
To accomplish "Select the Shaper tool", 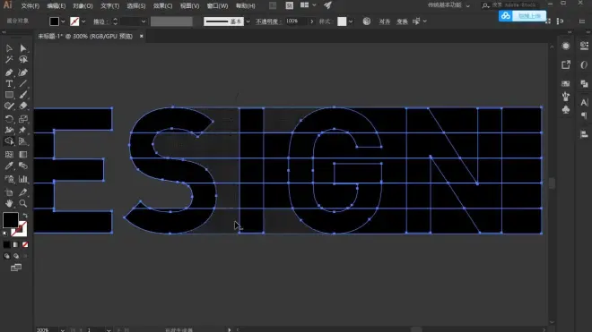I will [x=9, y=106].
